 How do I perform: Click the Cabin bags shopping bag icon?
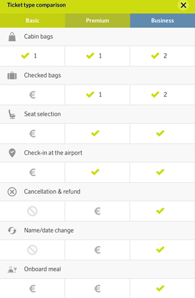[x=12, y=37]
